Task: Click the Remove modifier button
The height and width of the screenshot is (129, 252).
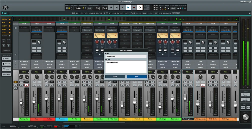Action: 6,64
